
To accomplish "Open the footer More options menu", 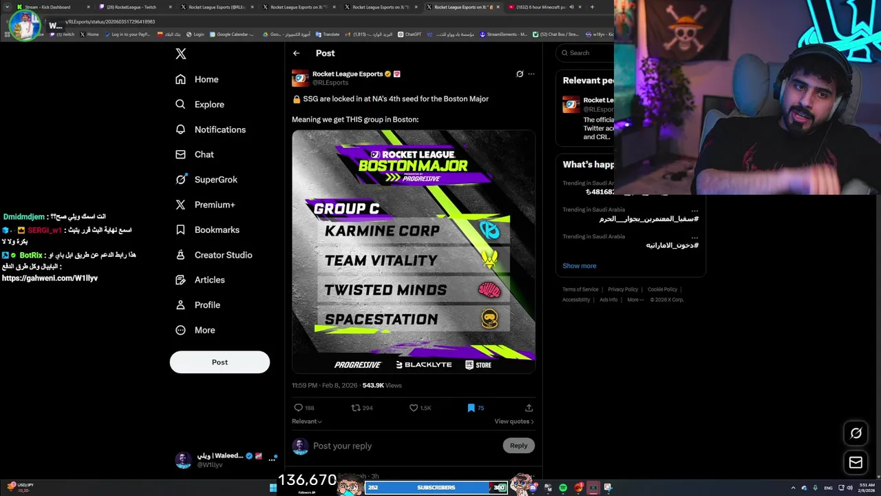I will [635, 300].
